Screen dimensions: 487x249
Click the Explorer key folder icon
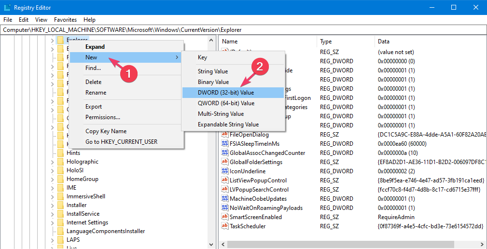60,40
